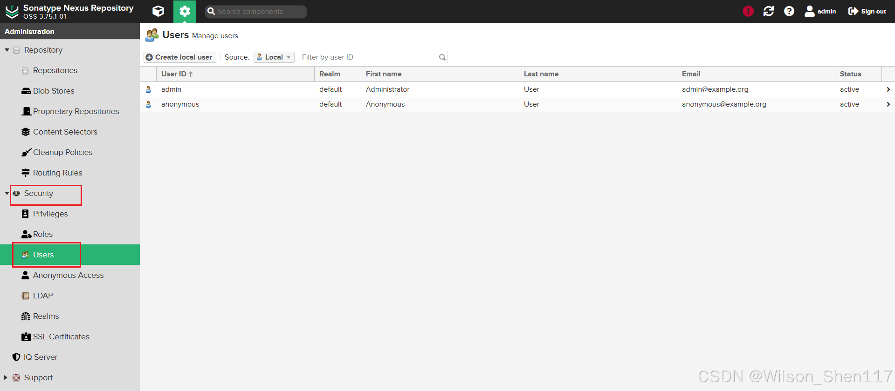Sort by Realm column

tap(337, 74)
